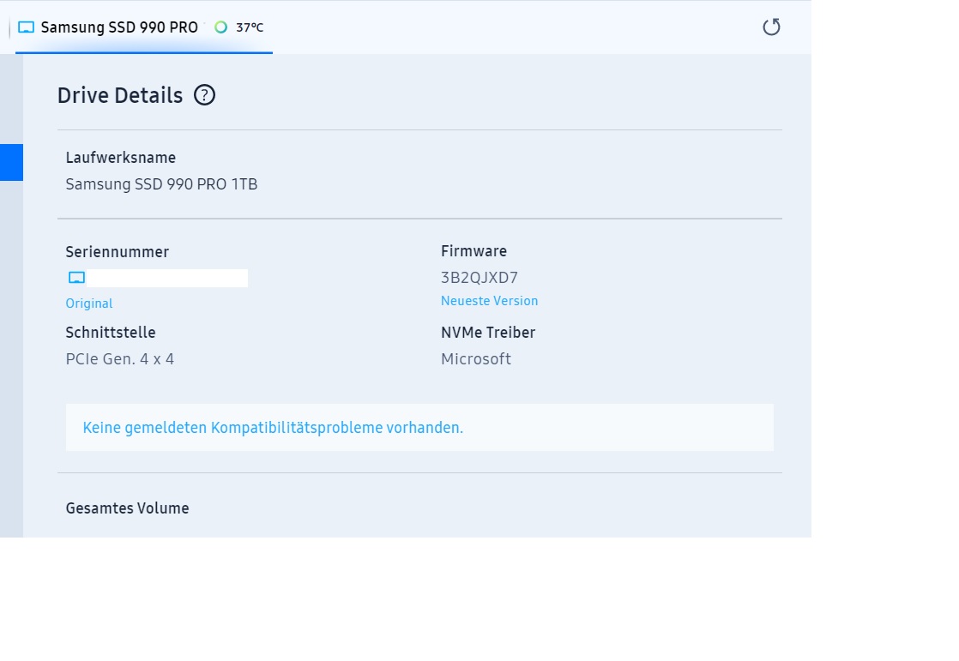
Task: Click the temperature status ring icon
Action: (x=220, y=27)
